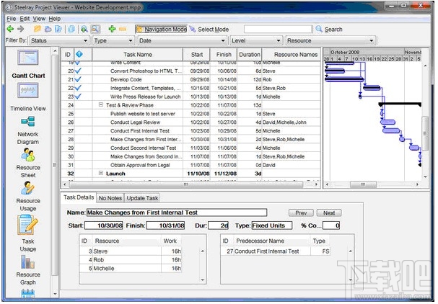Open the Timeline View
The width and height of the screenshot is (438, 304).
click(28, 97)
